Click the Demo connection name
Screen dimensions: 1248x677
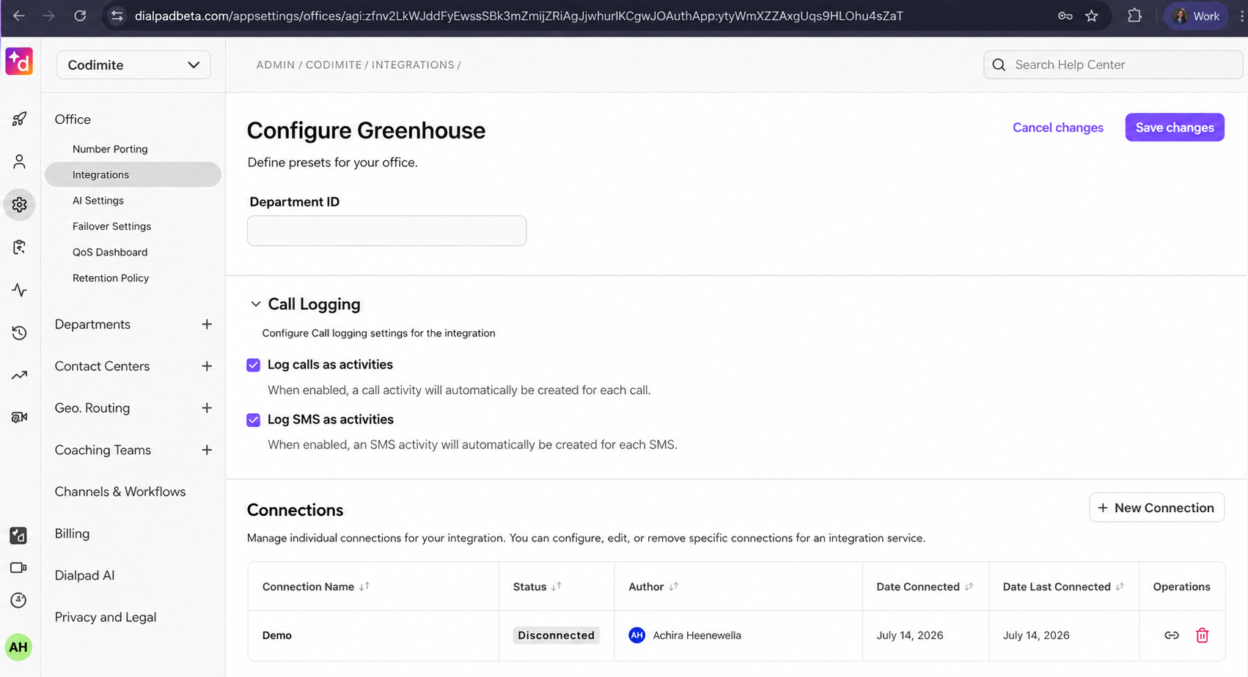276,635
